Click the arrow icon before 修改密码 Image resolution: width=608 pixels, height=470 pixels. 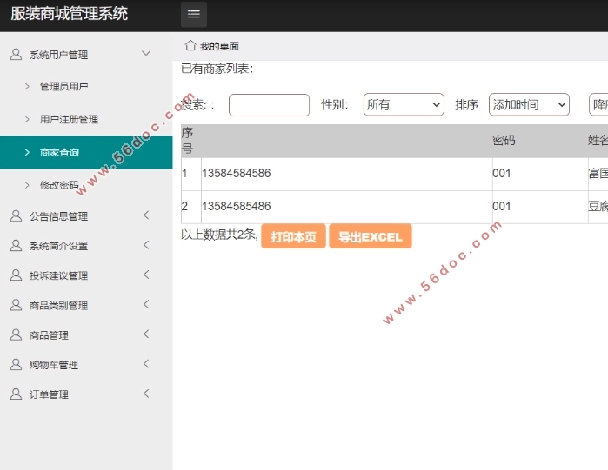(27, 185)
